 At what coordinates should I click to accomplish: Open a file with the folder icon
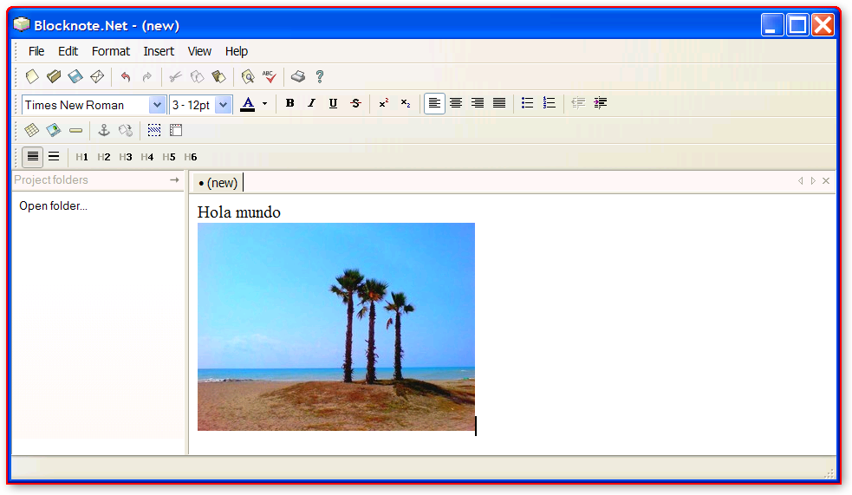click(x=54, y=77)
